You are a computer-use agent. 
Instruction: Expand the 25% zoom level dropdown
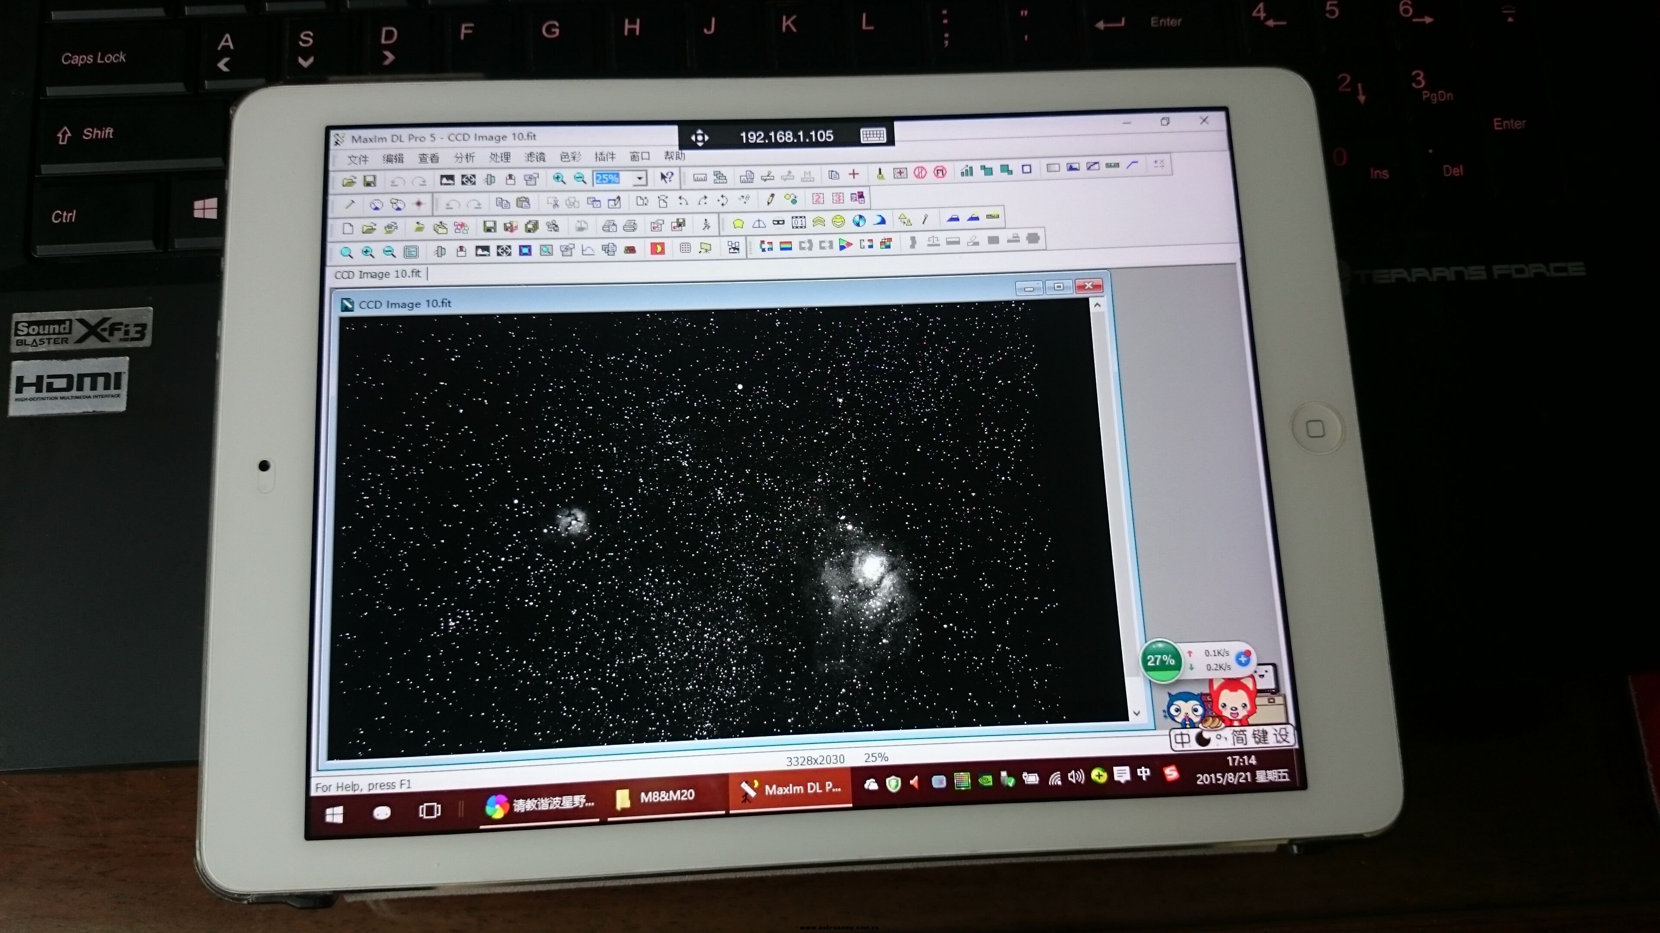(639, 178)
